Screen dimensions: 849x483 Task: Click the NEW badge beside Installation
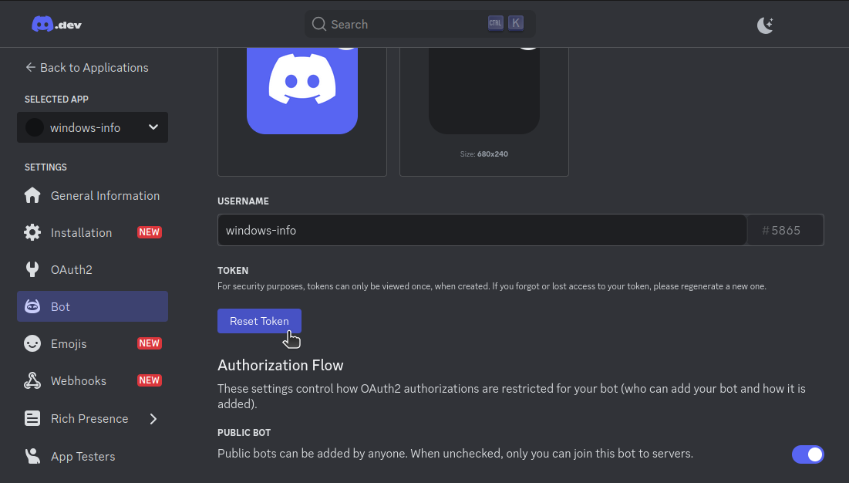[x=150, y=232]
